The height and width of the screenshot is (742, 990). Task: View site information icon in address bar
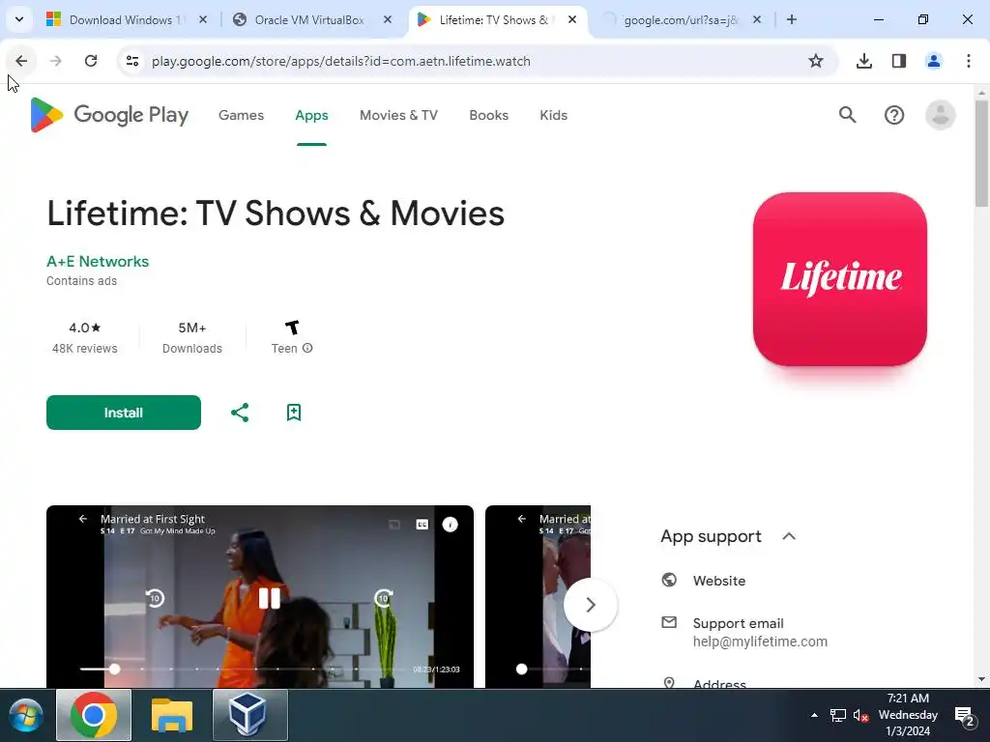coord(132,61)
